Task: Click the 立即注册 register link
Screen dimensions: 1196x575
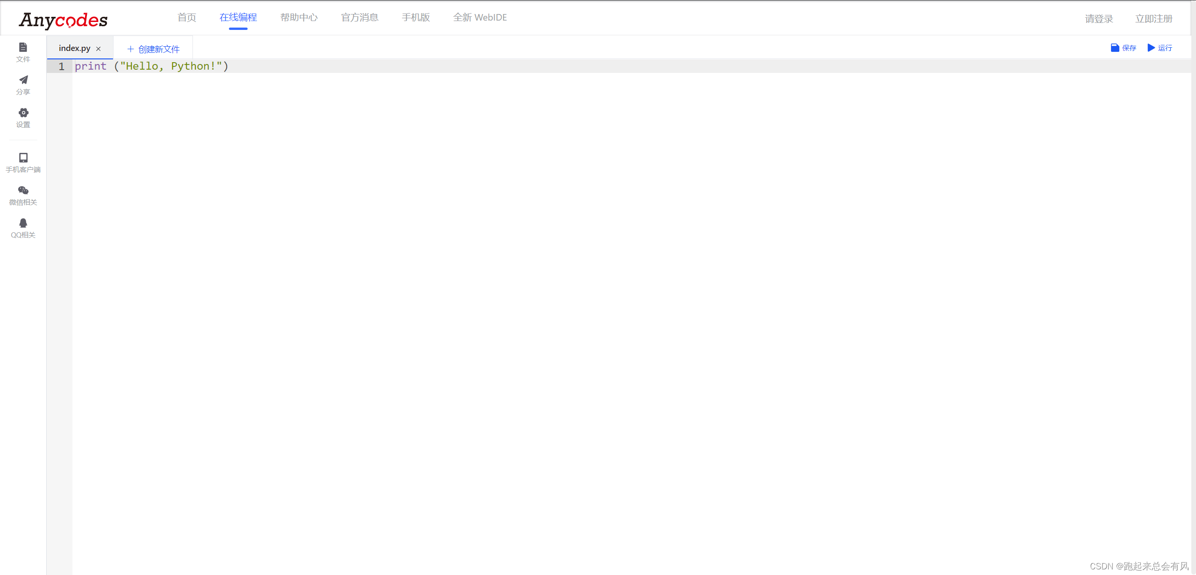Action: (x=1154, y=19)
